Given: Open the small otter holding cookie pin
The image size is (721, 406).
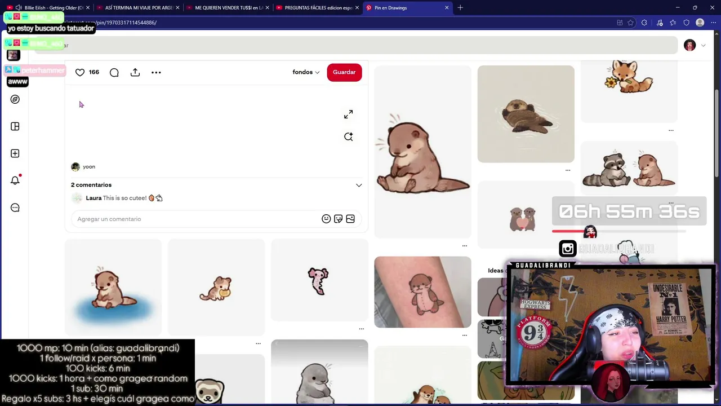Looking at the screenshot, I should pyautogui.click(x=216, y=287).
